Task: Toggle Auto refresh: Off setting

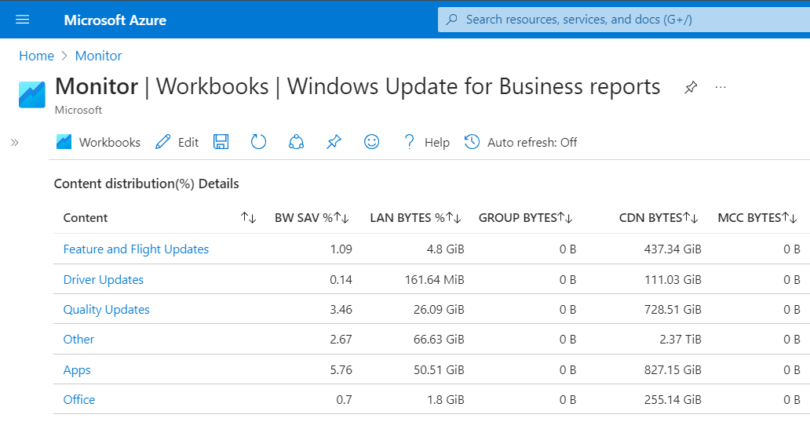Action: tap(521, 142)
